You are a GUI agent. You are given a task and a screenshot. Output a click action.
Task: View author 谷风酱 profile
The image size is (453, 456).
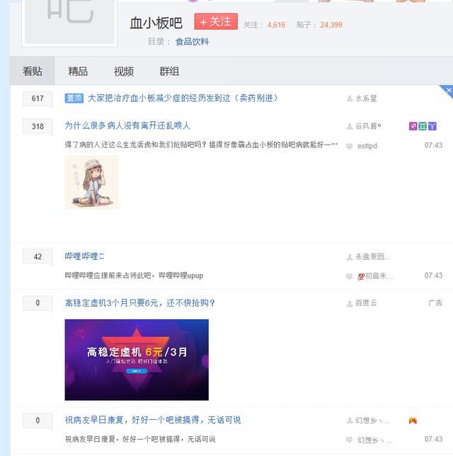(x=368, y=126)
